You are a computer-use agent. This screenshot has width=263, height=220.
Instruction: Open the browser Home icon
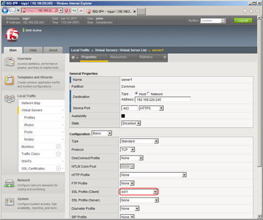point(244,11)
